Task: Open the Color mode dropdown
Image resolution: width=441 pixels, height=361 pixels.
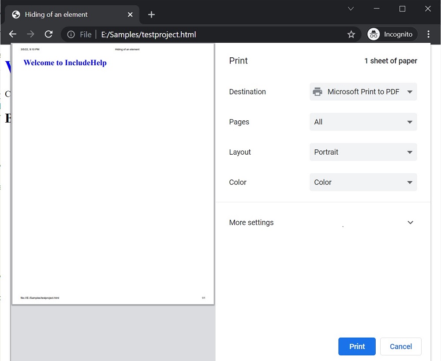Action: (363, 182)
